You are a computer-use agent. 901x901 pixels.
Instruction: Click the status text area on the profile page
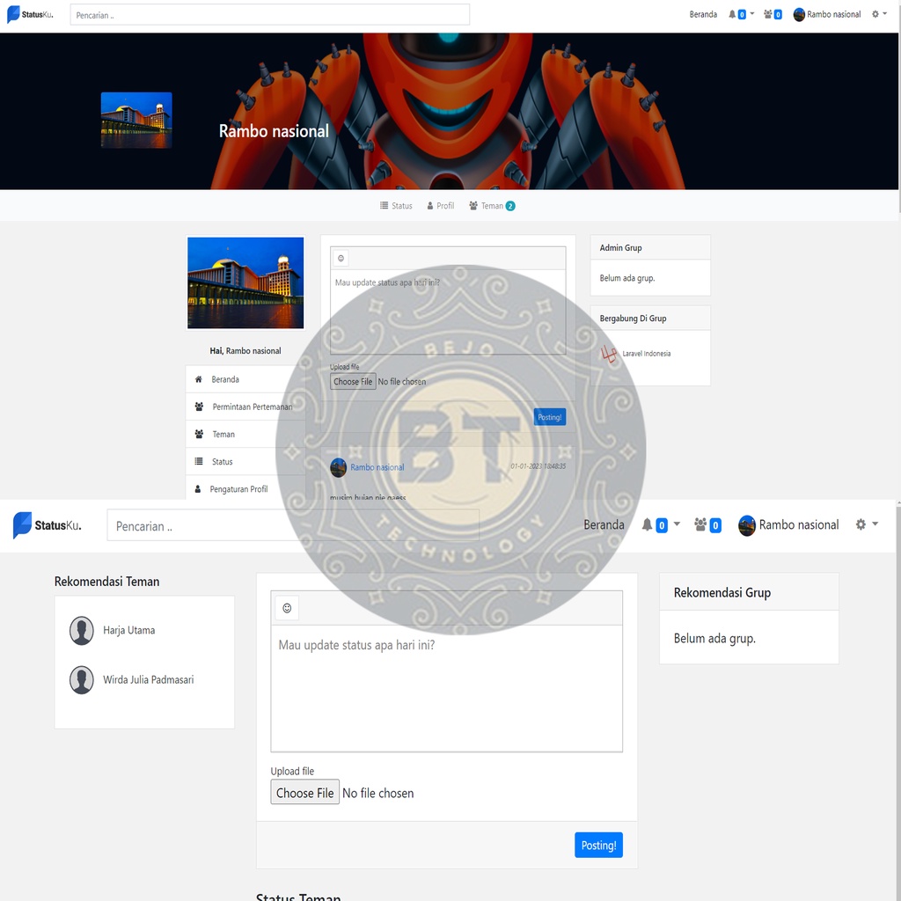tap(448, 311)
